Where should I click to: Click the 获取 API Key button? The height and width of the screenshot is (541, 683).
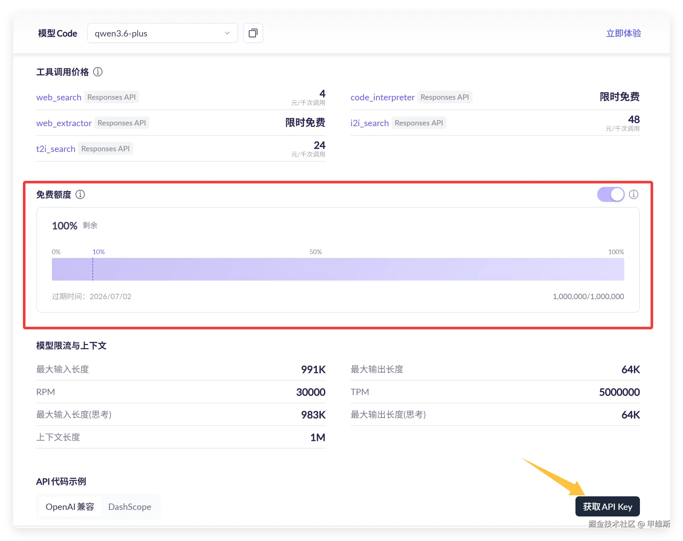(x=607, y=506)
